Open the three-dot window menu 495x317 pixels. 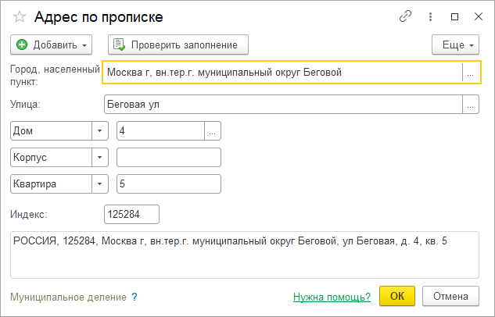431,16
